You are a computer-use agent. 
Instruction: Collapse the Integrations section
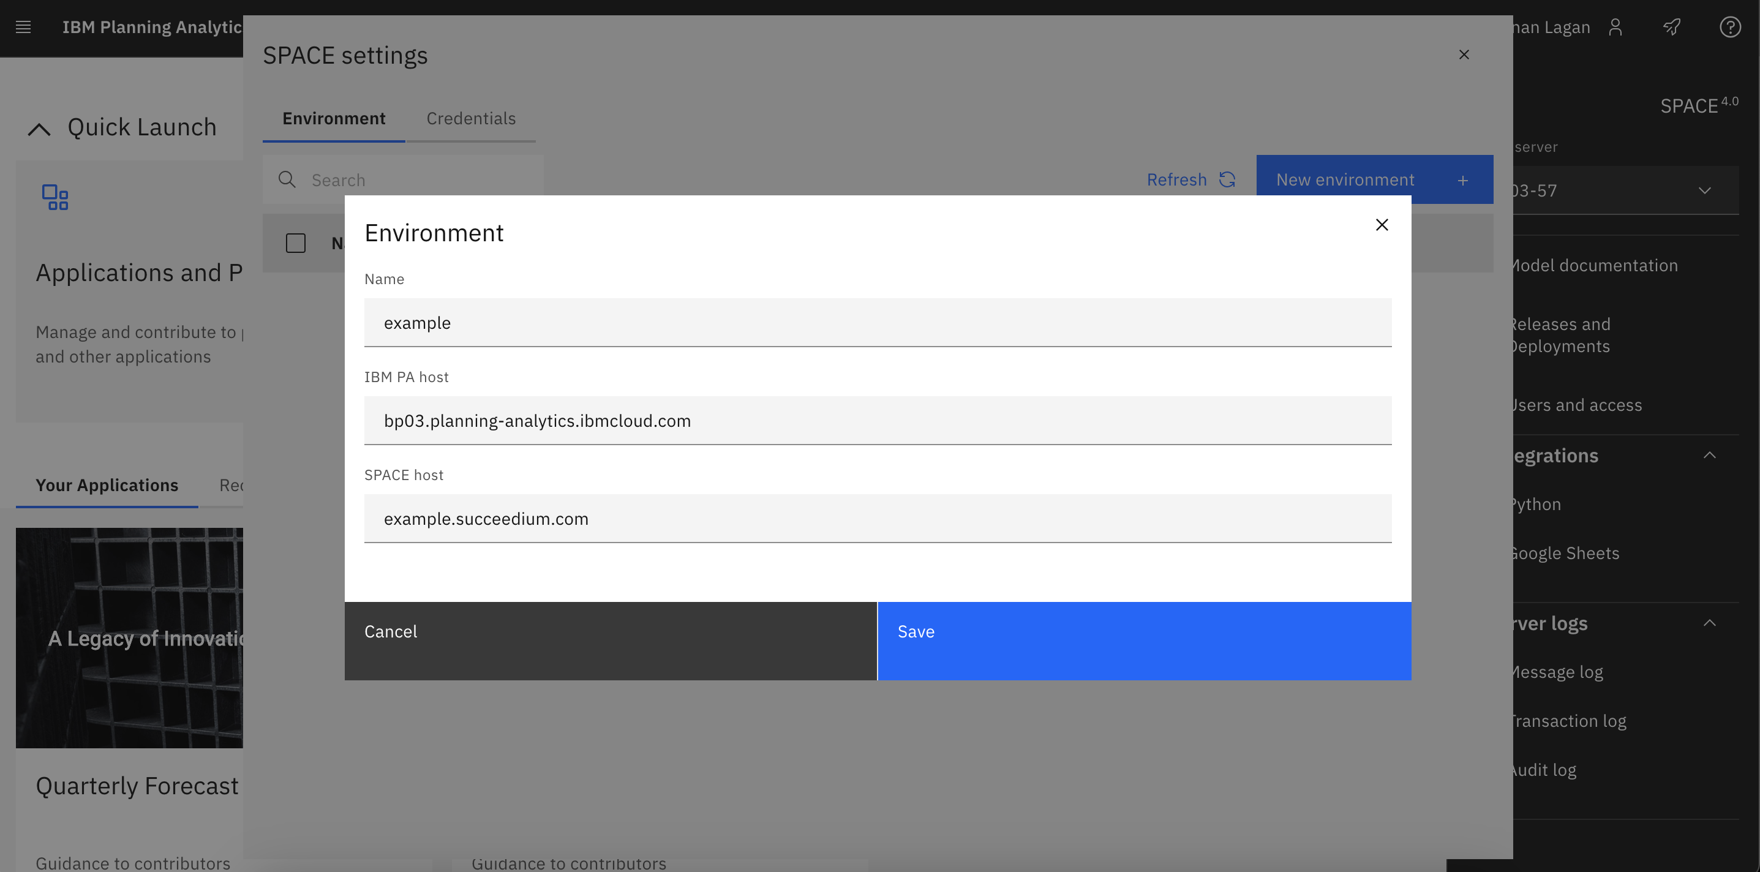click(1709, 455)
